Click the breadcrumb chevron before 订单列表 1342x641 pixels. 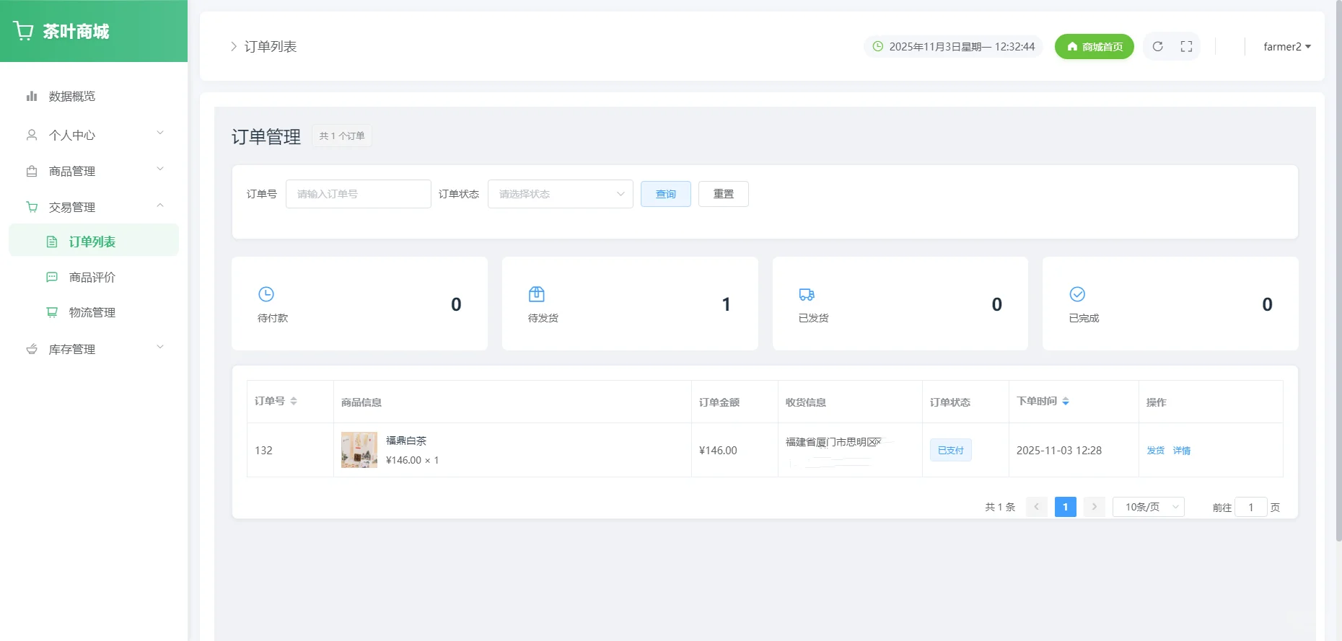233,46
